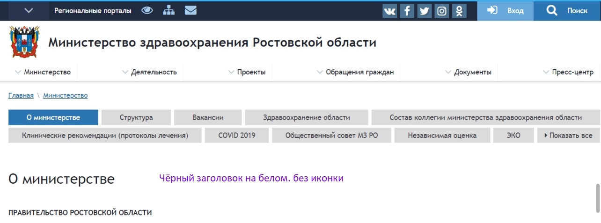Image resolution: width=601 pixels, height=223 pixels.
Task: Open the Twitter page icon
Action: pos(424,11)
